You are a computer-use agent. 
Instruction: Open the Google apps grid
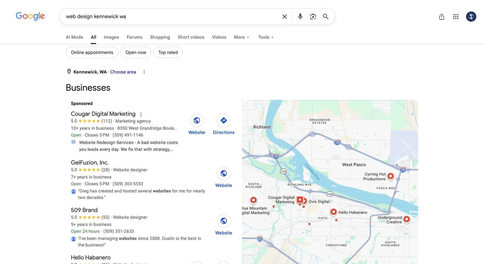tap(456, 16)
